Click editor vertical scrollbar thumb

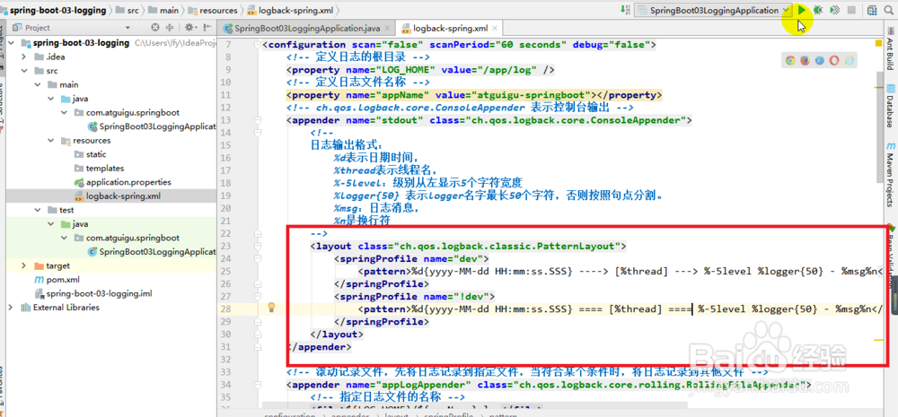[x=878, y=127]
